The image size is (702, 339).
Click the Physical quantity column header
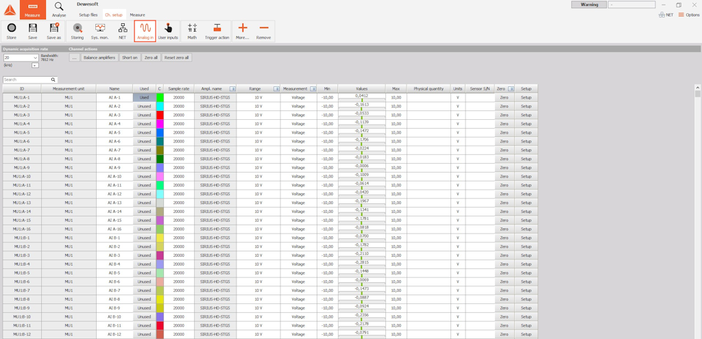(x=428, y=88)
